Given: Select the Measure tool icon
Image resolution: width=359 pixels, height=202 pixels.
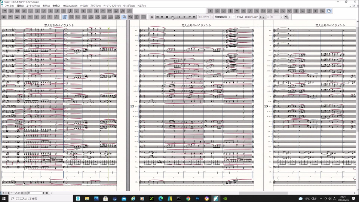Looking at the screenshot, I should pos(243,11).
